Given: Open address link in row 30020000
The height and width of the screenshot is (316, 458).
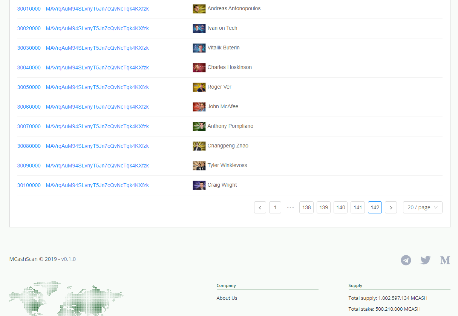Looking at the screenshot, I should pyautogui.click(x=97, y=28).
